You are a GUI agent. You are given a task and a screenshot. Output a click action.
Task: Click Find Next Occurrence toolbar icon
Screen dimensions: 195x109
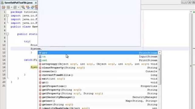[x=33, y=7]
